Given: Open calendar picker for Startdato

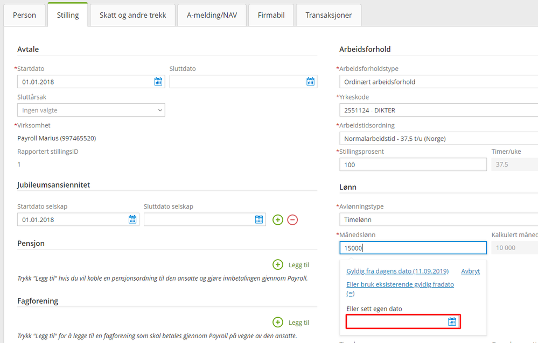Looking at the screenshot, I should pos(158,82).
